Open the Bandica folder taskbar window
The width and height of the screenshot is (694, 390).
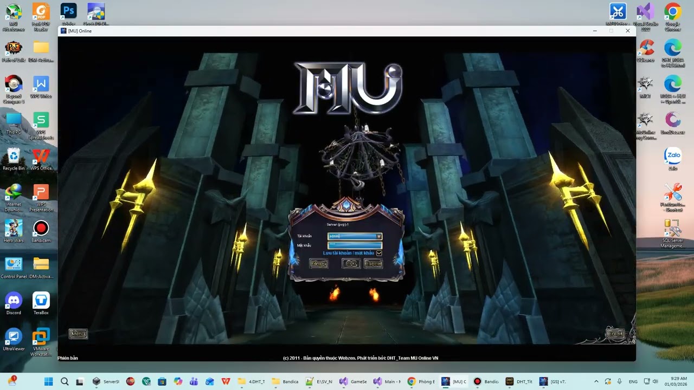coord(285,381)
